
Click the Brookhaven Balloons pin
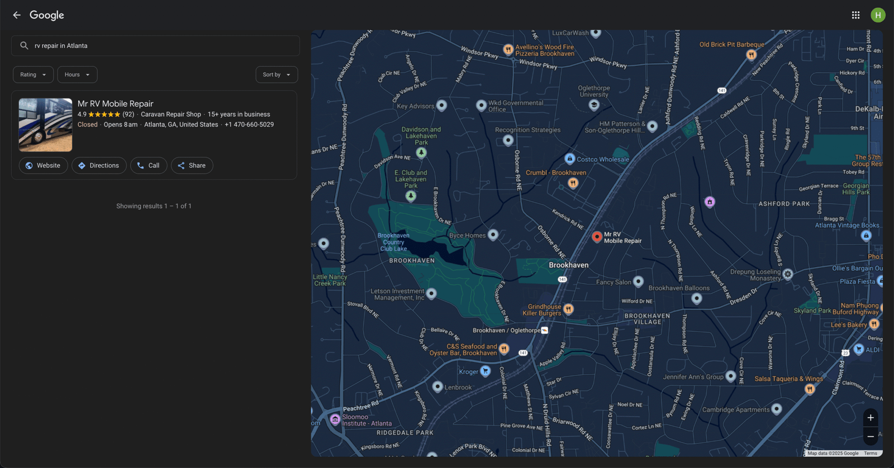[x=696, y=298]
